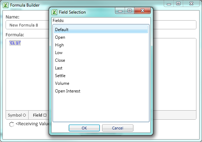This screenshot has height=142, width=202.
Task: Minimize the Field Selection dialog
Action: [x=120, y=10]
